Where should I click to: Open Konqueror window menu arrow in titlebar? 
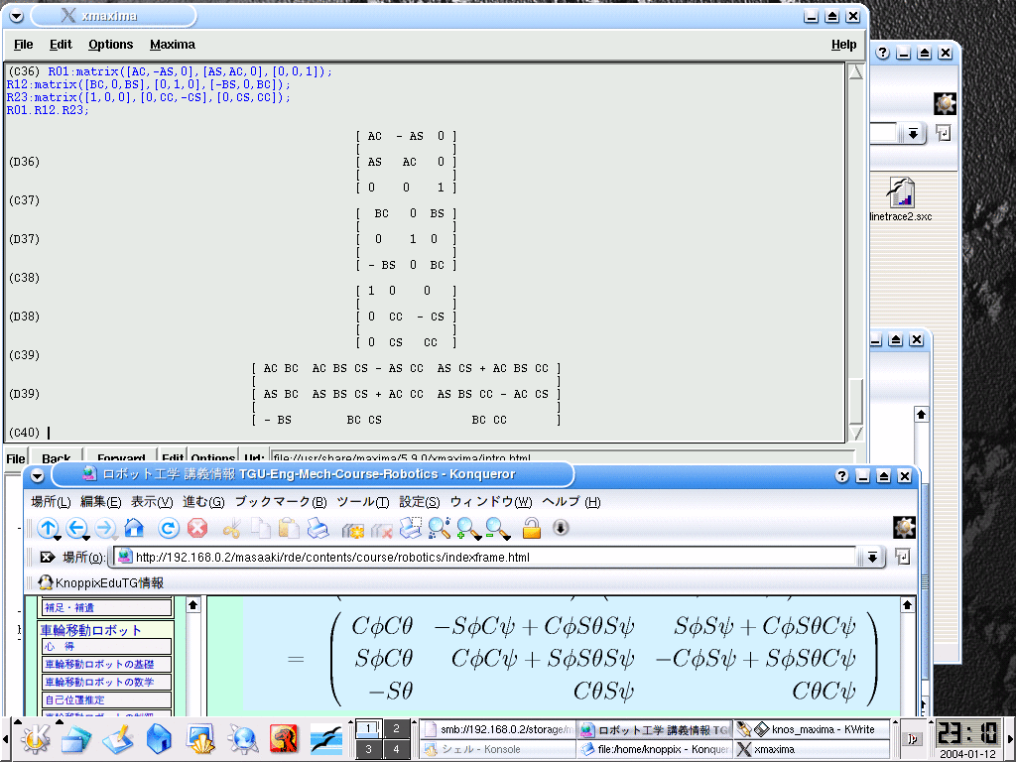point(38,475)
